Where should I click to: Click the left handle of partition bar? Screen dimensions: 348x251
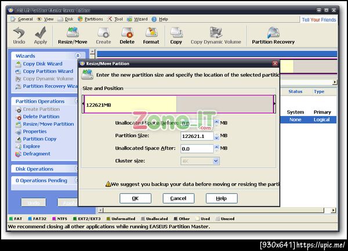tap(84, 104)
